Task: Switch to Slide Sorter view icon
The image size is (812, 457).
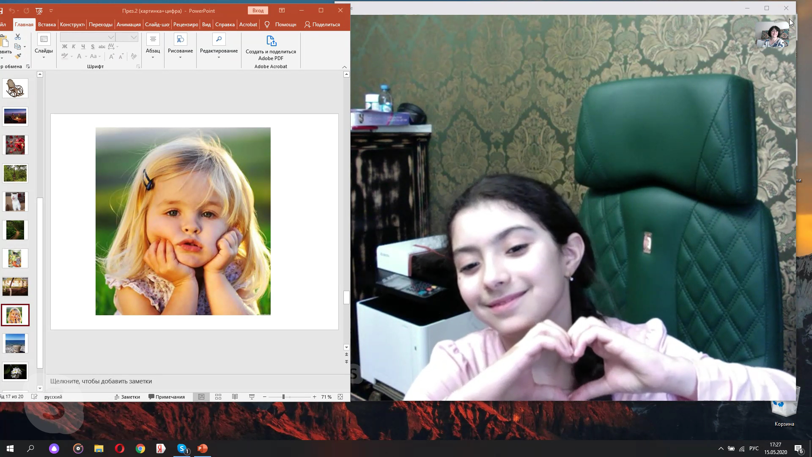Action: point(218,397)
